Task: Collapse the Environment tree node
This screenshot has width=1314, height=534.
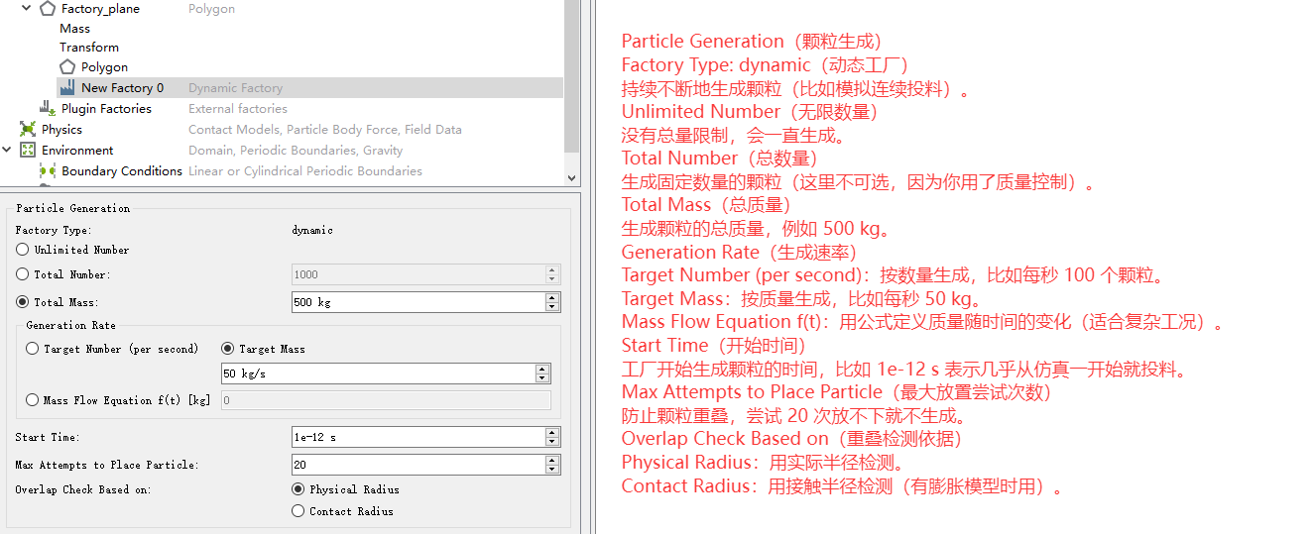Action: tap(8, 151)
